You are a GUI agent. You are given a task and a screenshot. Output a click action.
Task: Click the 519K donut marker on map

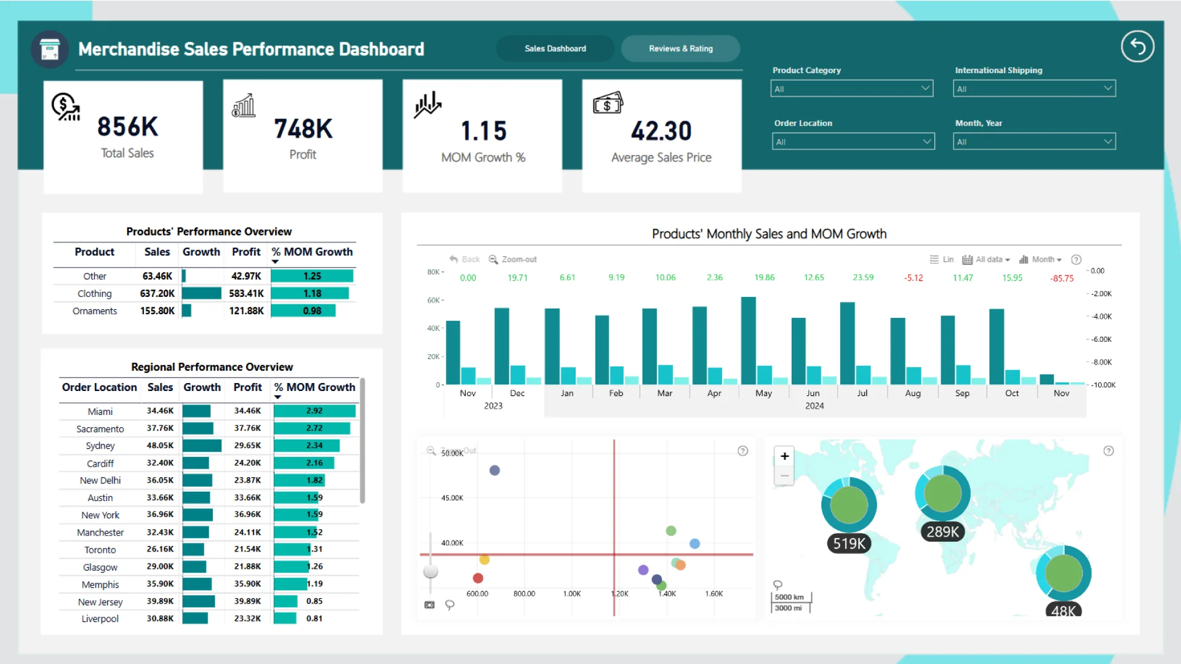[x=849, y=505]
